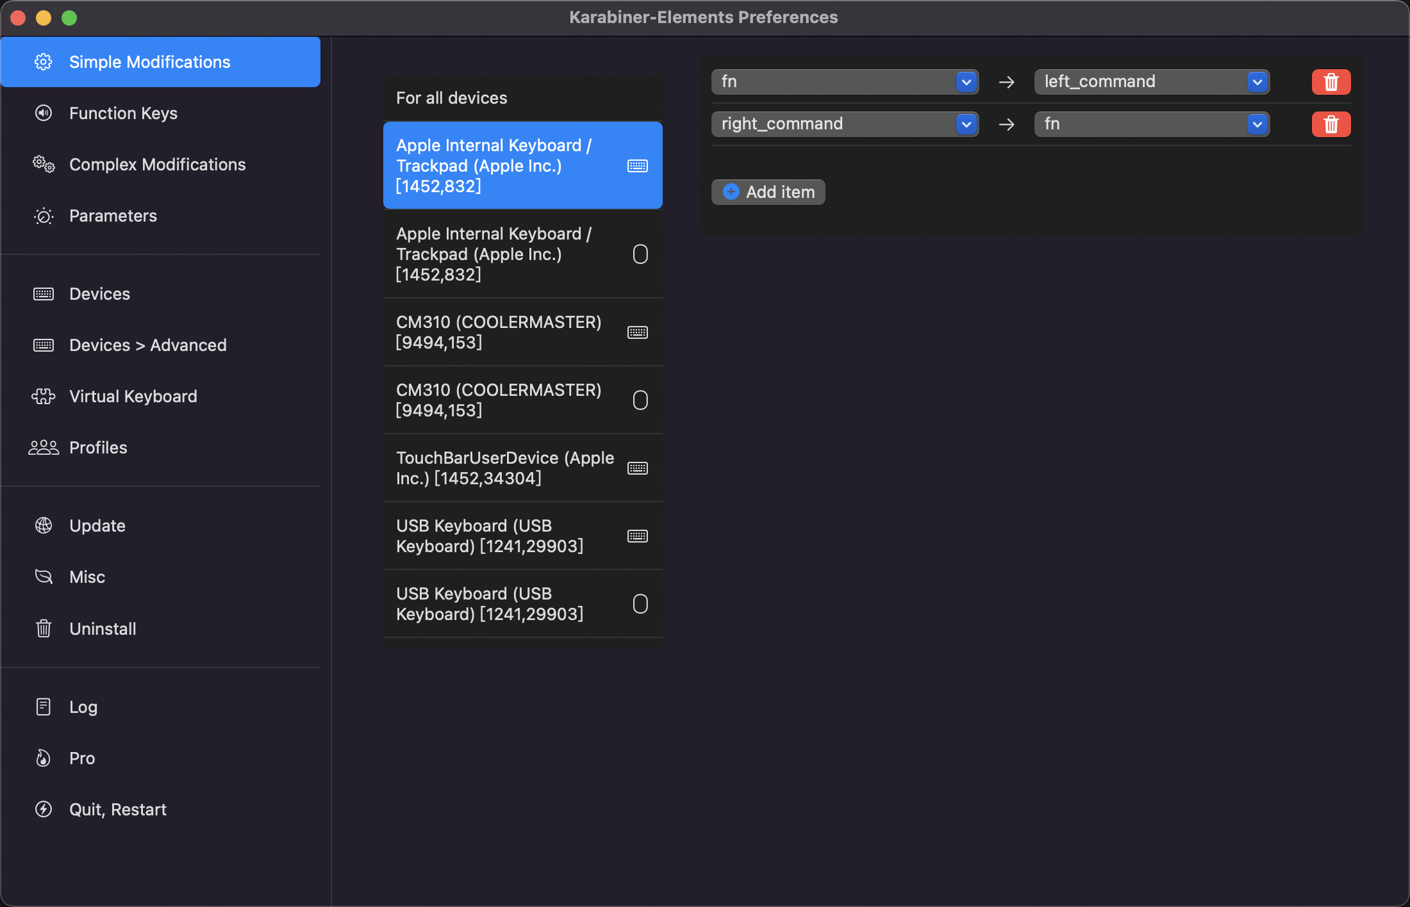This screenshot has height=907, width=1410.
Task: Click the plus icon in Add item
Action: pyautogui.click(x=731, y=192)
